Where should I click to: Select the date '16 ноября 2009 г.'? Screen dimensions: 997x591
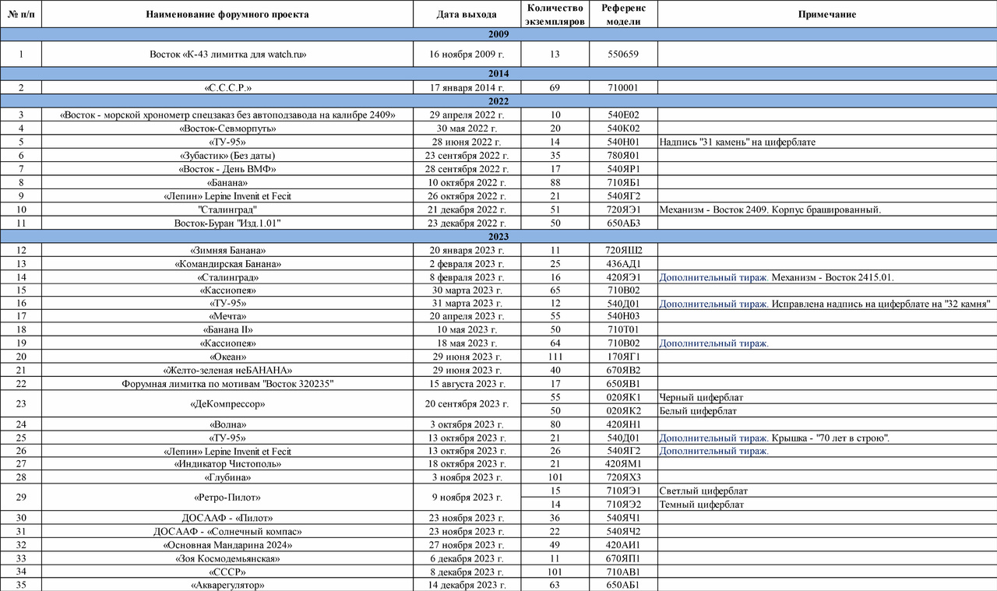pyautogui.click(x=467, y=55)
